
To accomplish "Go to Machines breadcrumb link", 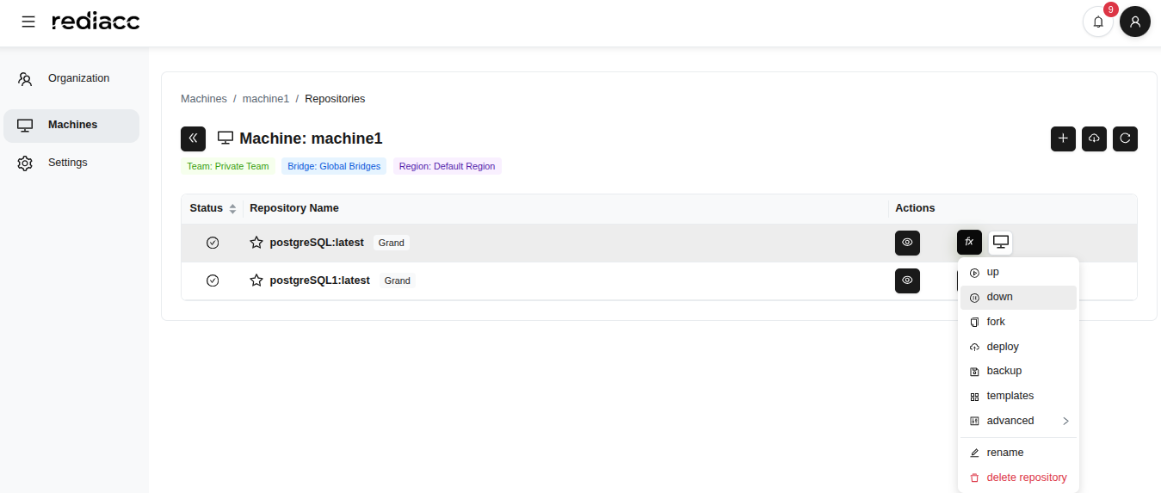I will (x=204, y=99).
